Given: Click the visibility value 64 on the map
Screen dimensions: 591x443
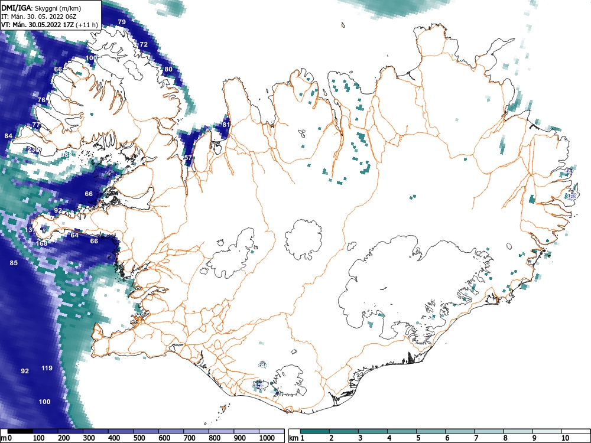Looking at the screenshot, I should click(x=74, y=235).
